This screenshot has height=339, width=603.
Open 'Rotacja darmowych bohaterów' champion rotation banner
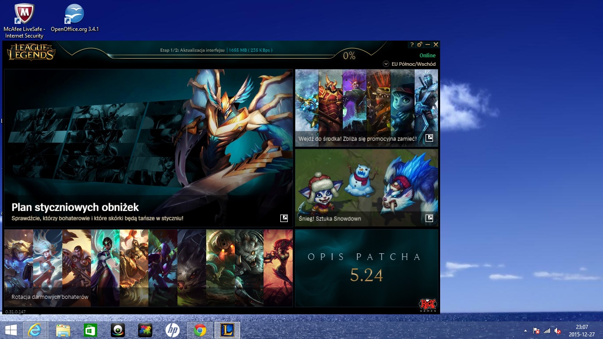[148, 267]
